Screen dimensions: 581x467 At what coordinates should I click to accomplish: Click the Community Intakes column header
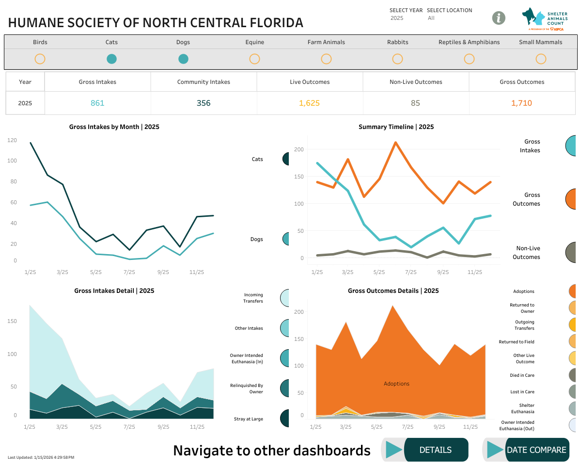coord(204,82)
